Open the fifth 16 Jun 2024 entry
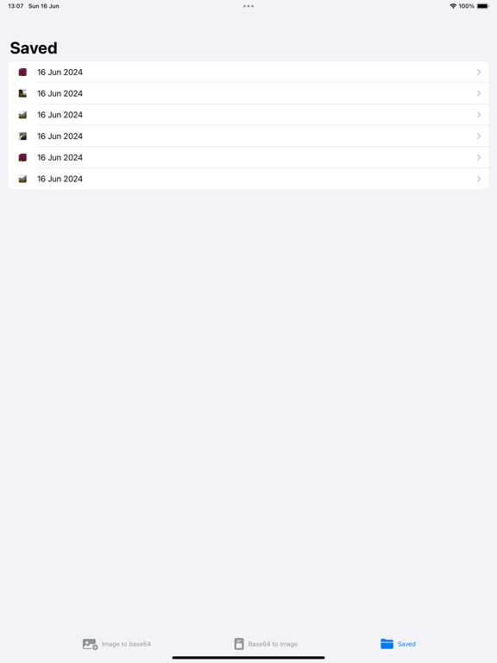The width and height of the screenshot is (497, 663). coord(248,158)
